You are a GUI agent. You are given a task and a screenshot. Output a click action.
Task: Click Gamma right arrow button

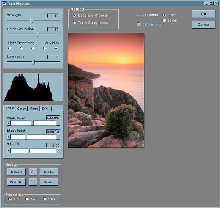click(x=58, y=151)
